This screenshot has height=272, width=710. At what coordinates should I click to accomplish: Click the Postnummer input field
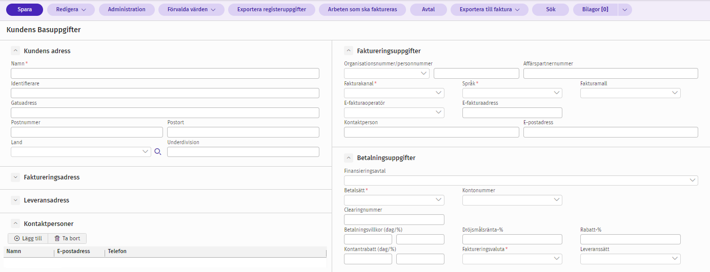87,132
